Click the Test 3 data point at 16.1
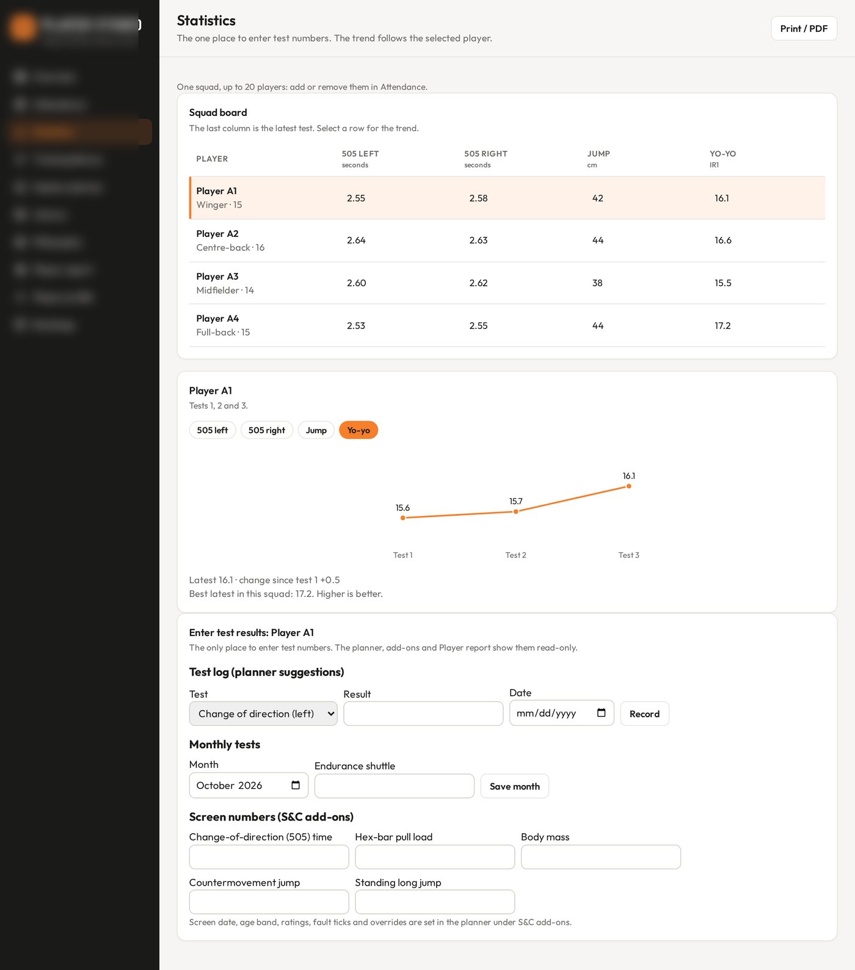 click(629, 487)
